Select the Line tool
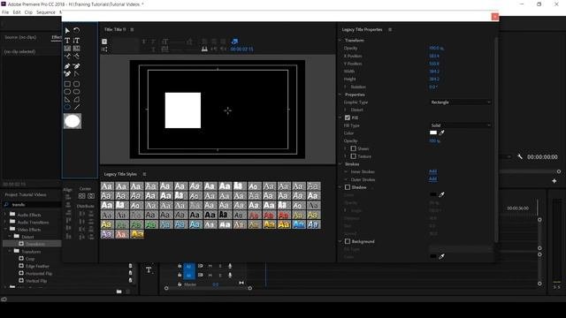Viewport: 566px width, 318px height. [77, 107]
